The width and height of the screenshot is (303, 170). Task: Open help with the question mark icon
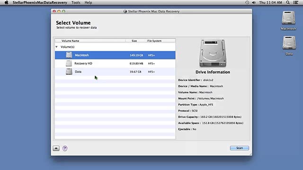65,148
